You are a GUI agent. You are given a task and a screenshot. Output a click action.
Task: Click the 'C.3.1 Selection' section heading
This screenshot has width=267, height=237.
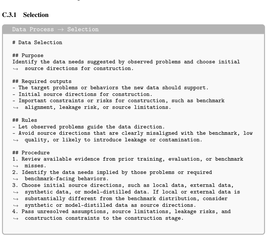pyautogui.click(x=25, y=15)
